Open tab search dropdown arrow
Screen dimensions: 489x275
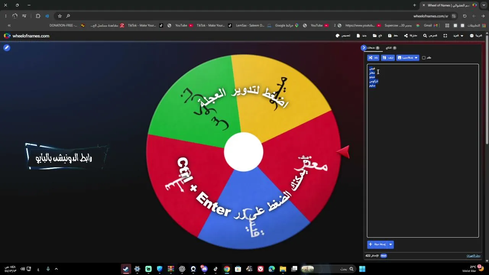(x=484, y=5)
